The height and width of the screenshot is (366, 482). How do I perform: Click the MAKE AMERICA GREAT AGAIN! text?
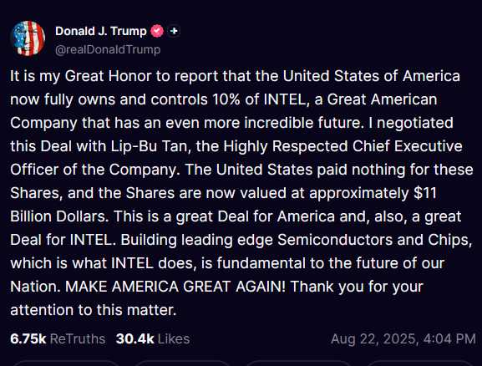tap(175, 287)
